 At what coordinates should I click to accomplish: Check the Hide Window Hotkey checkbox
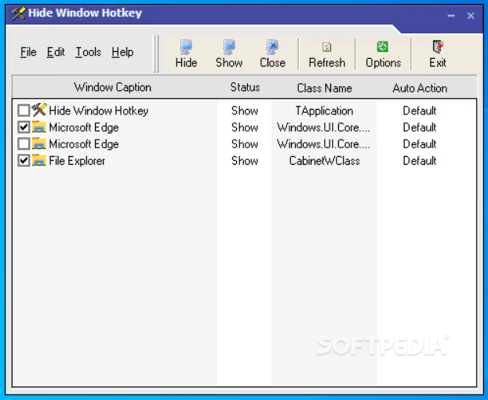pos(24,111)
